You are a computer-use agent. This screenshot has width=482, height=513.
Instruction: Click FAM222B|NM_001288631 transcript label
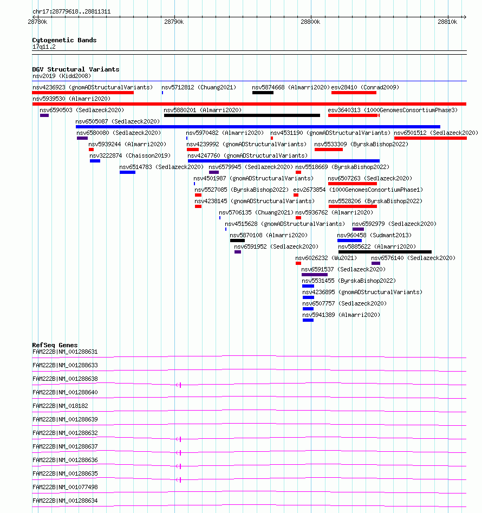pos(65,352)
